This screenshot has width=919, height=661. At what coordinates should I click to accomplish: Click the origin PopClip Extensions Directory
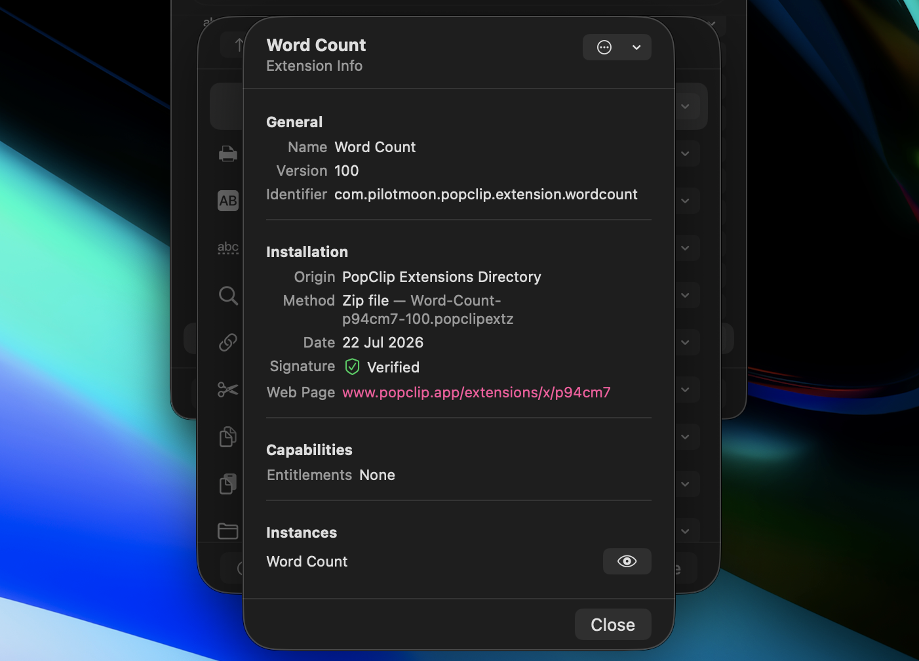442,277
